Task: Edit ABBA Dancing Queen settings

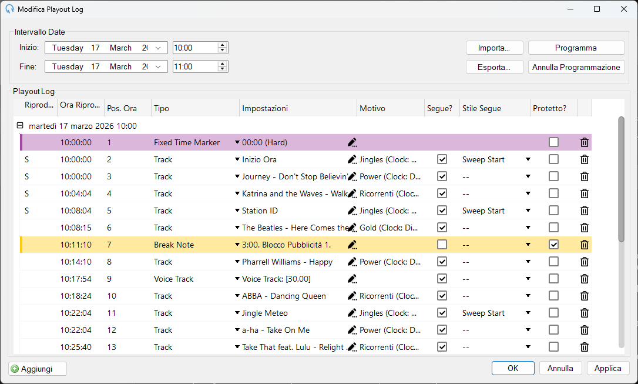Action: pyautogui.click(x=352, y=296)
